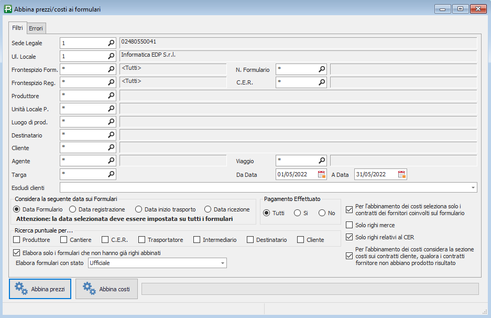Enable the Solo righi merce checkbox
491x318 pixels.
pyautogui.click(x=350, y=225)
